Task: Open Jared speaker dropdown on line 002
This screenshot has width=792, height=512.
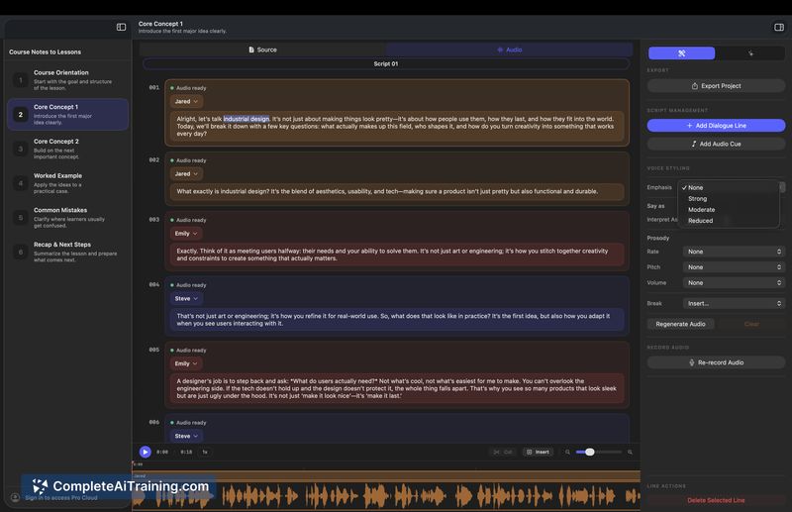Action: [186, 174]
